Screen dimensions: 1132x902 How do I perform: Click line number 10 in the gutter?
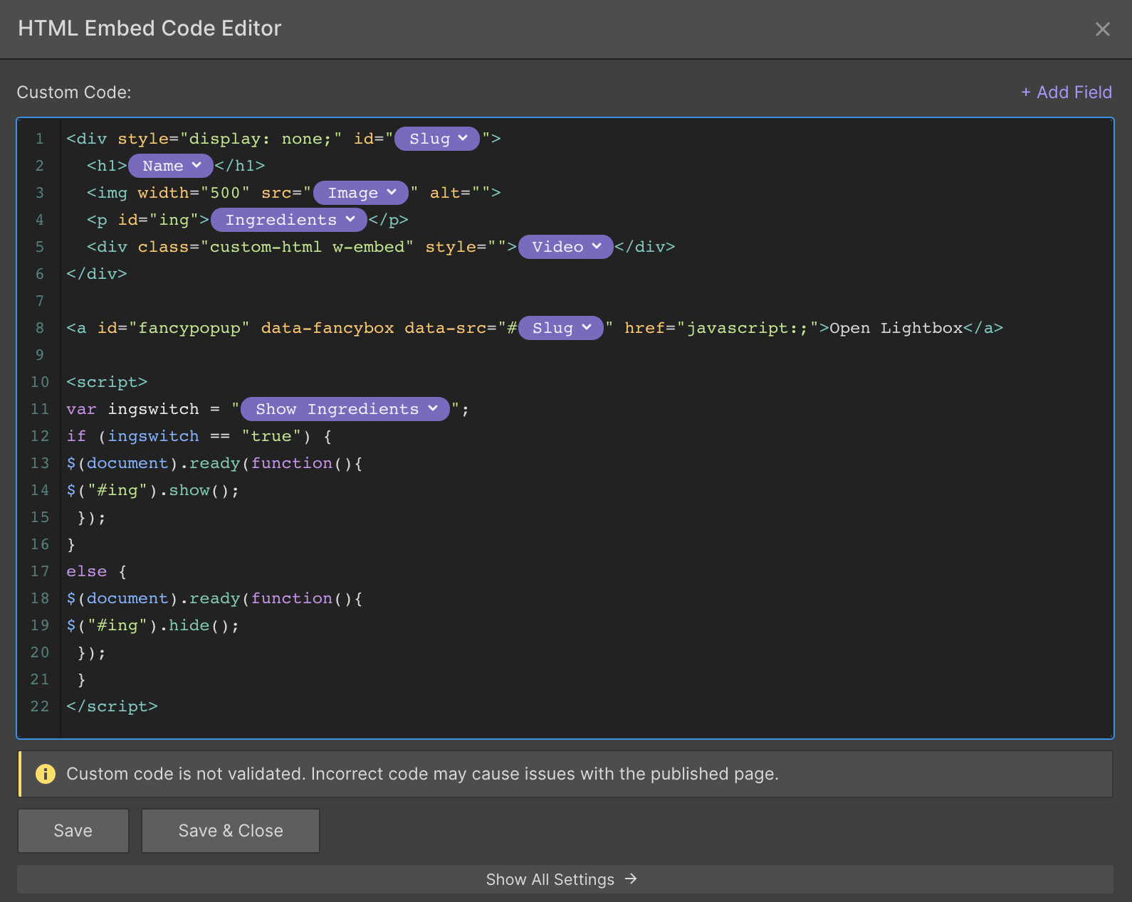(x=40, y=382)
